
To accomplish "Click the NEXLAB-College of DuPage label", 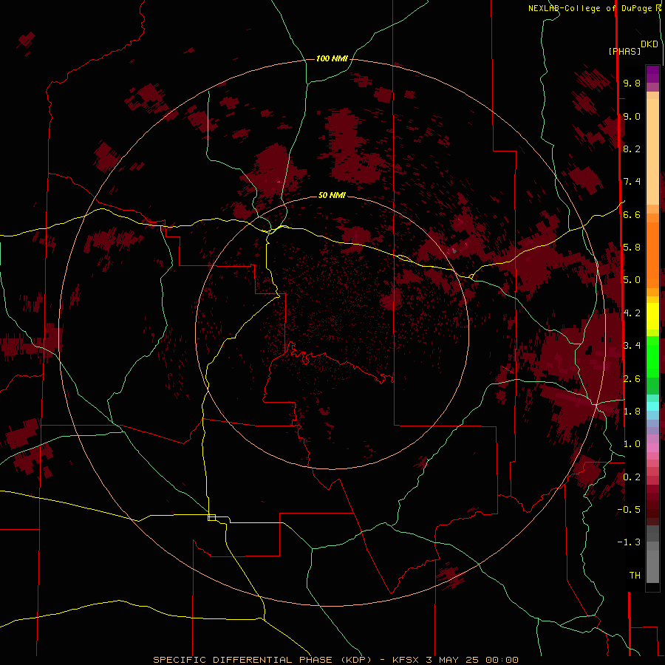I will 590,8.
